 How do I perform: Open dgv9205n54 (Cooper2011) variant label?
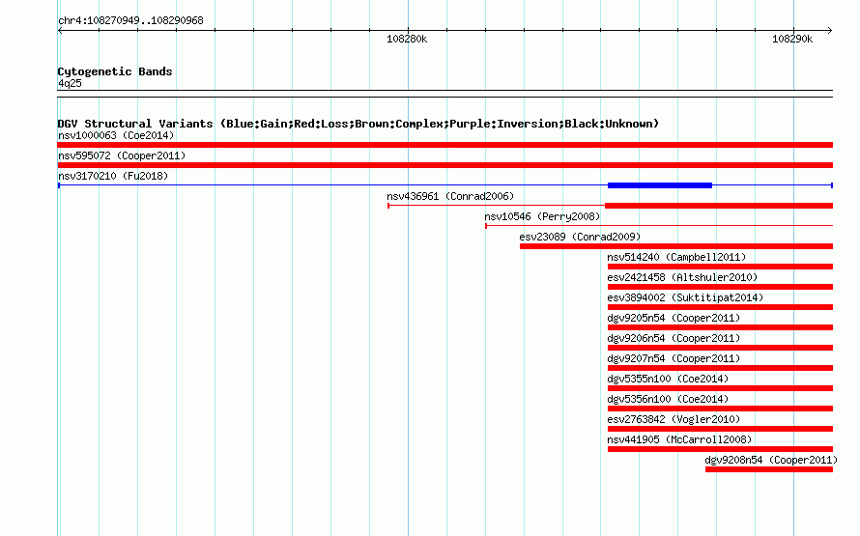coord(674,318)
